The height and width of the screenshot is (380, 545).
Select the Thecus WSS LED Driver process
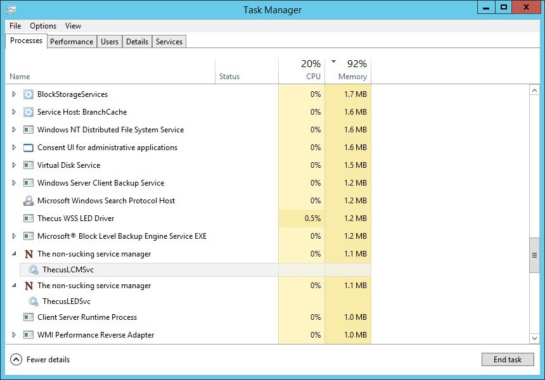pyautogui.click(x=188, y=218)
